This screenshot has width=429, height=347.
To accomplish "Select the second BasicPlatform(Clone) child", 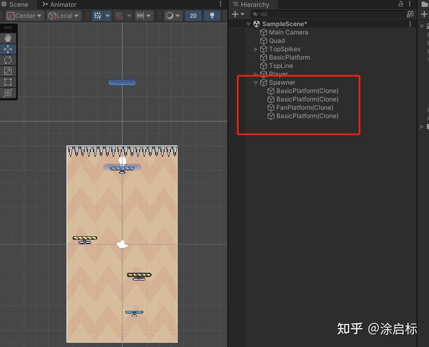I will pyautogui.click(x=307, y=99).
